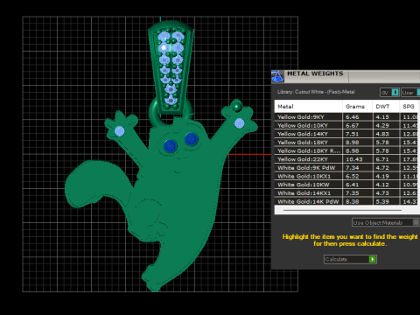Sort by the Grams column header
Screen dimensions: 420x315
pos(358,107)
